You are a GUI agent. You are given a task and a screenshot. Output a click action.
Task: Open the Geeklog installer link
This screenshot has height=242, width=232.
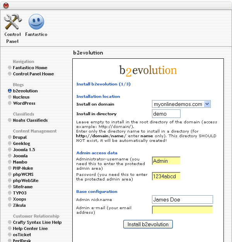click(x=21, y=143)
